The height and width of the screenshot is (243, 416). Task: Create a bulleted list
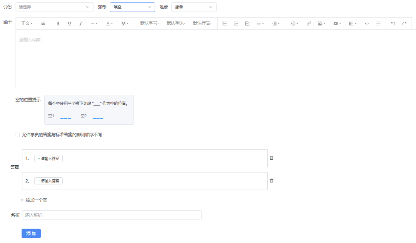(225, 24)
